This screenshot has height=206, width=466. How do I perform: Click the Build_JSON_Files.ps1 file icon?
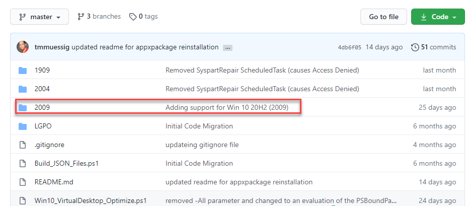coord(23,163)
